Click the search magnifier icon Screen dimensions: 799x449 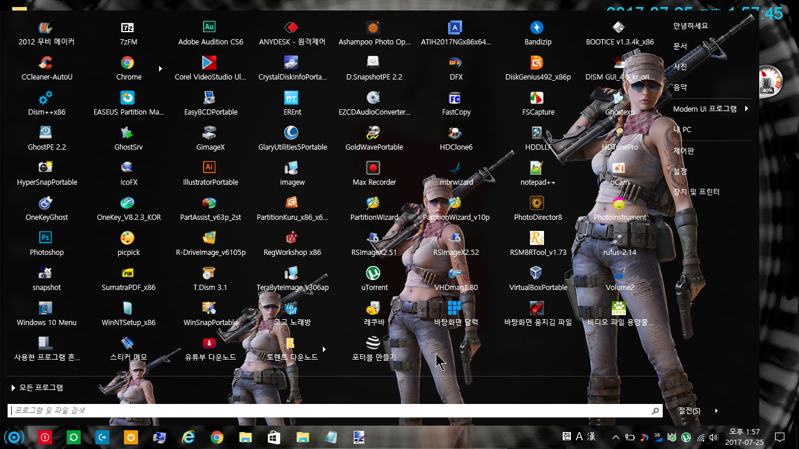tap(656, 410)
